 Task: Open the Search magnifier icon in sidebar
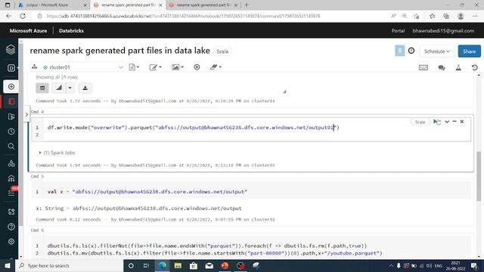point(11,146)
